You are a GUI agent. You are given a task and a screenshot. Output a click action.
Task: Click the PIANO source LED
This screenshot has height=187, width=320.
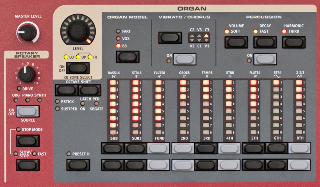pos(28,100)
